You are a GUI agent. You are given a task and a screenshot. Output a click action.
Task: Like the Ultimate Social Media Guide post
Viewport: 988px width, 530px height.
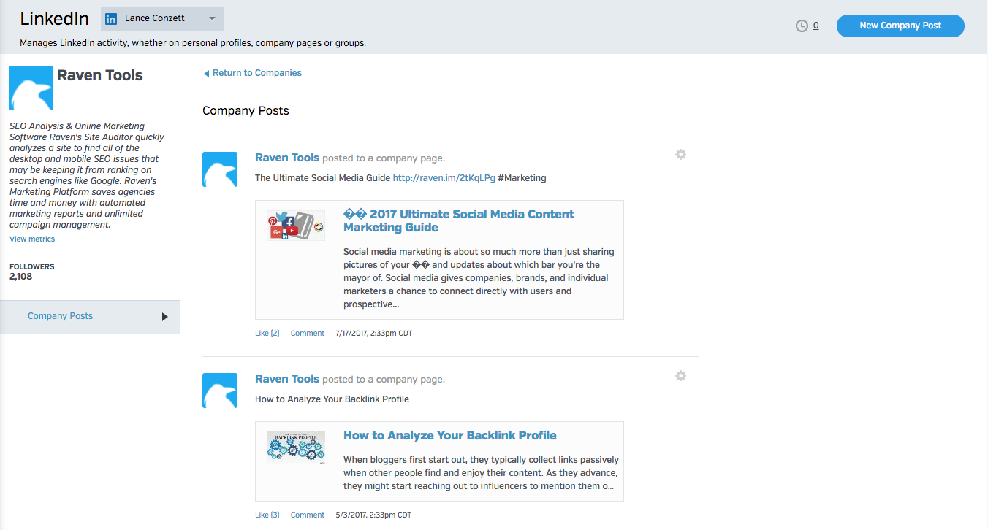coord(267,334)
